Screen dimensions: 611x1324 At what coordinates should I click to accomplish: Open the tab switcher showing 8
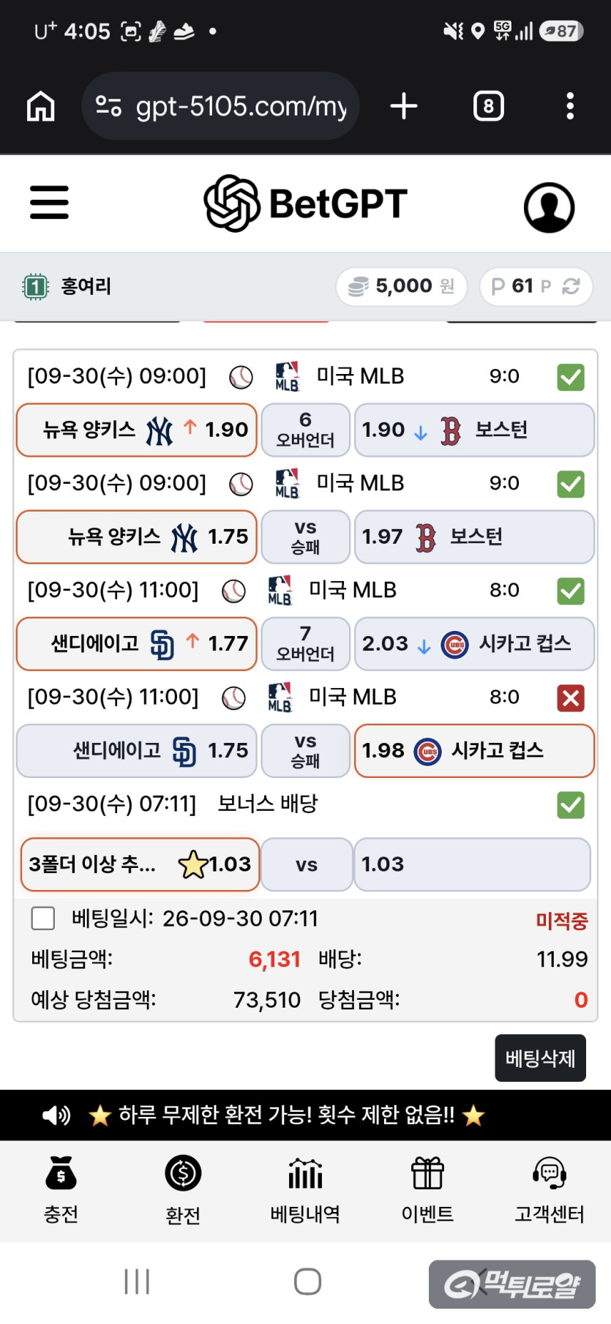click(488, 106)
